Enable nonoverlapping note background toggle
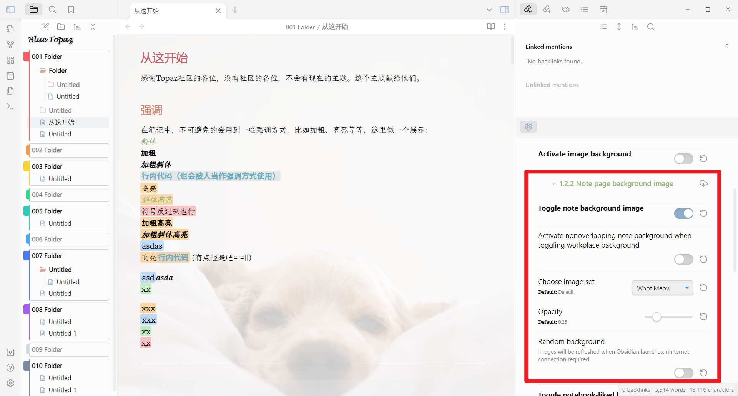The width and height of the screenshot is (738, 396). click(683, 259)
